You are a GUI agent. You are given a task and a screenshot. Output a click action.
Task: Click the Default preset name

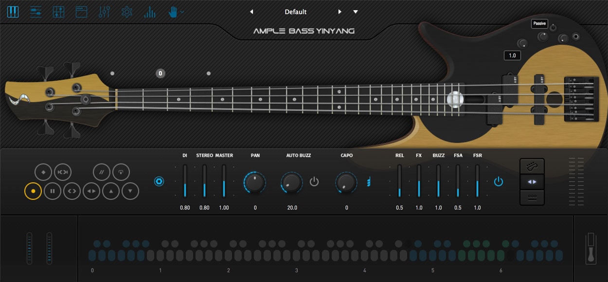(296, 12)
